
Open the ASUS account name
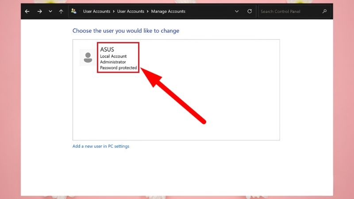pyautogui.click(x=107, y=50)
